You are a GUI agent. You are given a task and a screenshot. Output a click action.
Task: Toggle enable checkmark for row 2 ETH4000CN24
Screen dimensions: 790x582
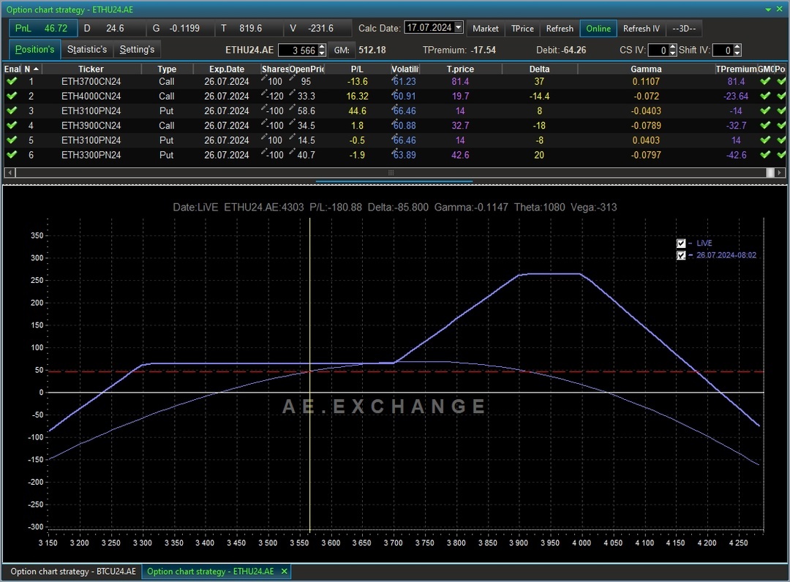12,96
